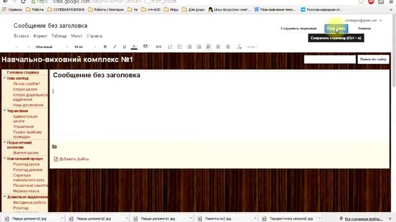Align text to the left

pyautogui.click(x=209, y=47)
